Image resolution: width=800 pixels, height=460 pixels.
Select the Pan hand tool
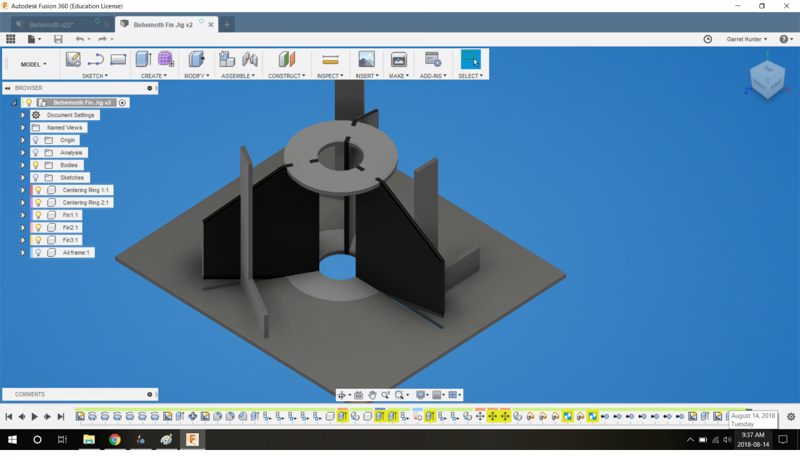coord(372,395)
